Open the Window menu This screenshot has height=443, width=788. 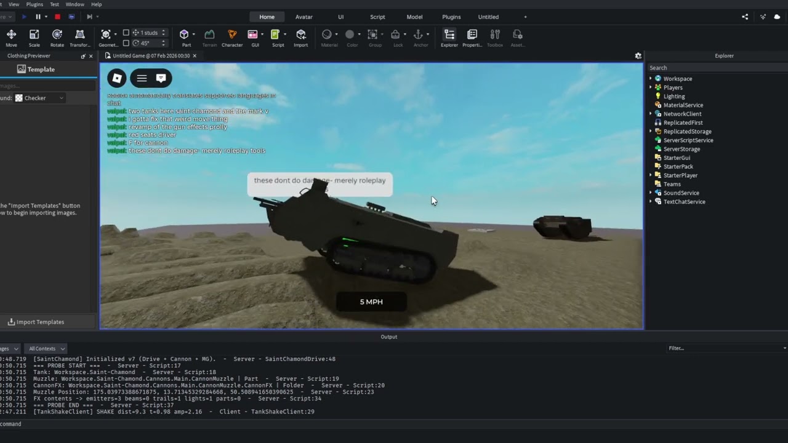[74, 4]
